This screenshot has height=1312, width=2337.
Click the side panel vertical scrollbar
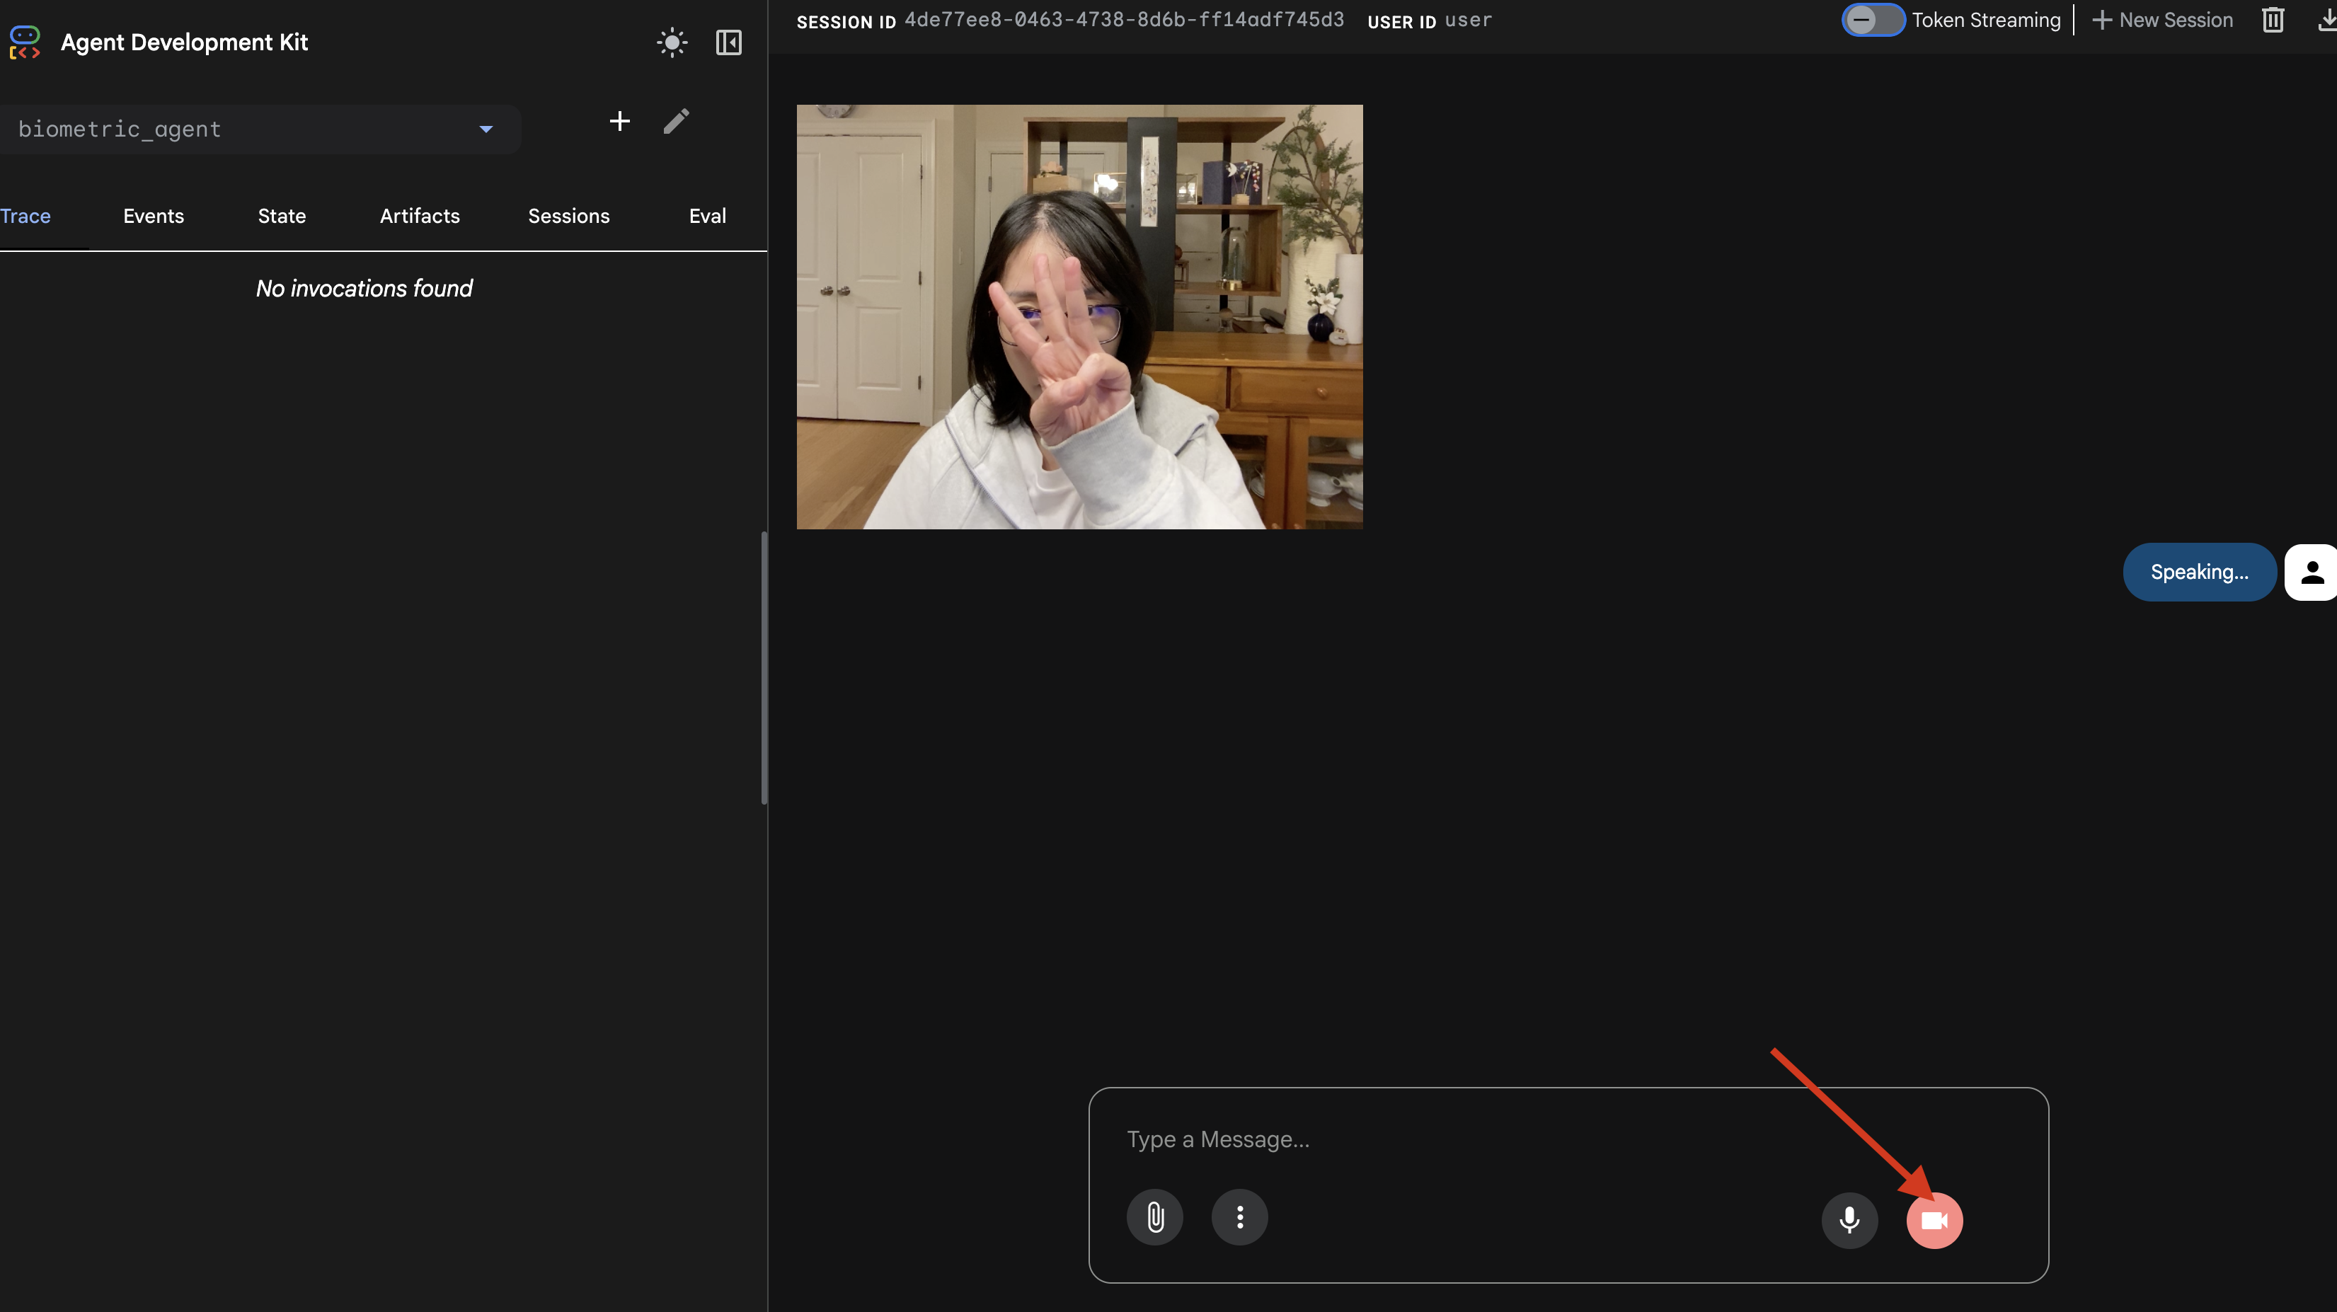point(764,668)
